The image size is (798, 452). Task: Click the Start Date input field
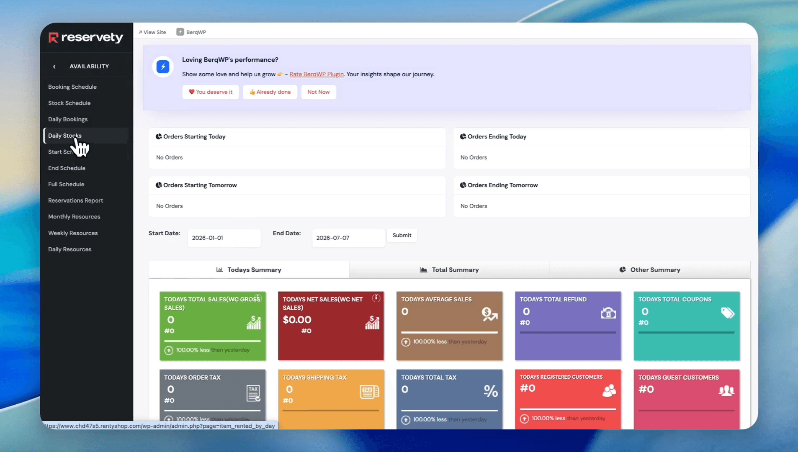click(224, 238)
